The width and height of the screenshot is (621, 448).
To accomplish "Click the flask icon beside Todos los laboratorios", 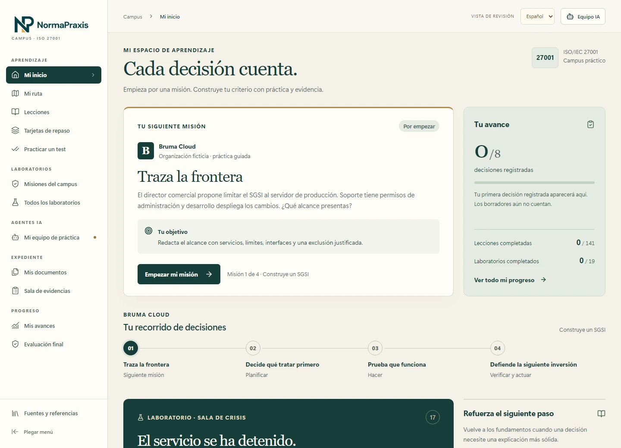I will (x=16, y=202).
